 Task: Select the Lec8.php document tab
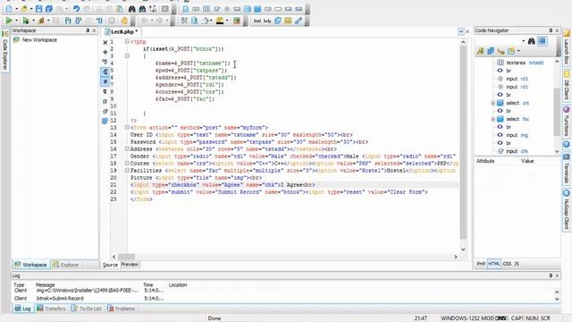point(122,32)
